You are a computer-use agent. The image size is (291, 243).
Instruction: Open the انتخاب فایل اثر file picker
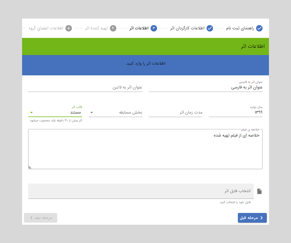click(141, 191)
